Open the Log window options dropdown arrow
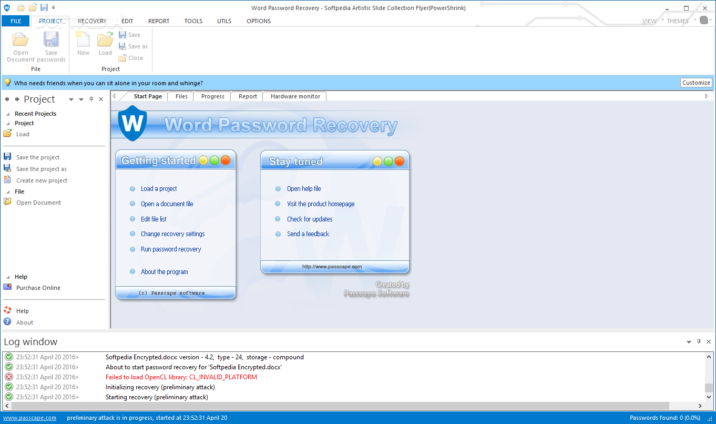716x424 pixels. point(689,342)
